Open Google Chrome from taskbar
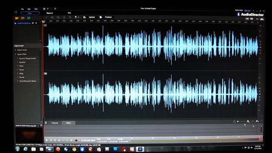 74,149
